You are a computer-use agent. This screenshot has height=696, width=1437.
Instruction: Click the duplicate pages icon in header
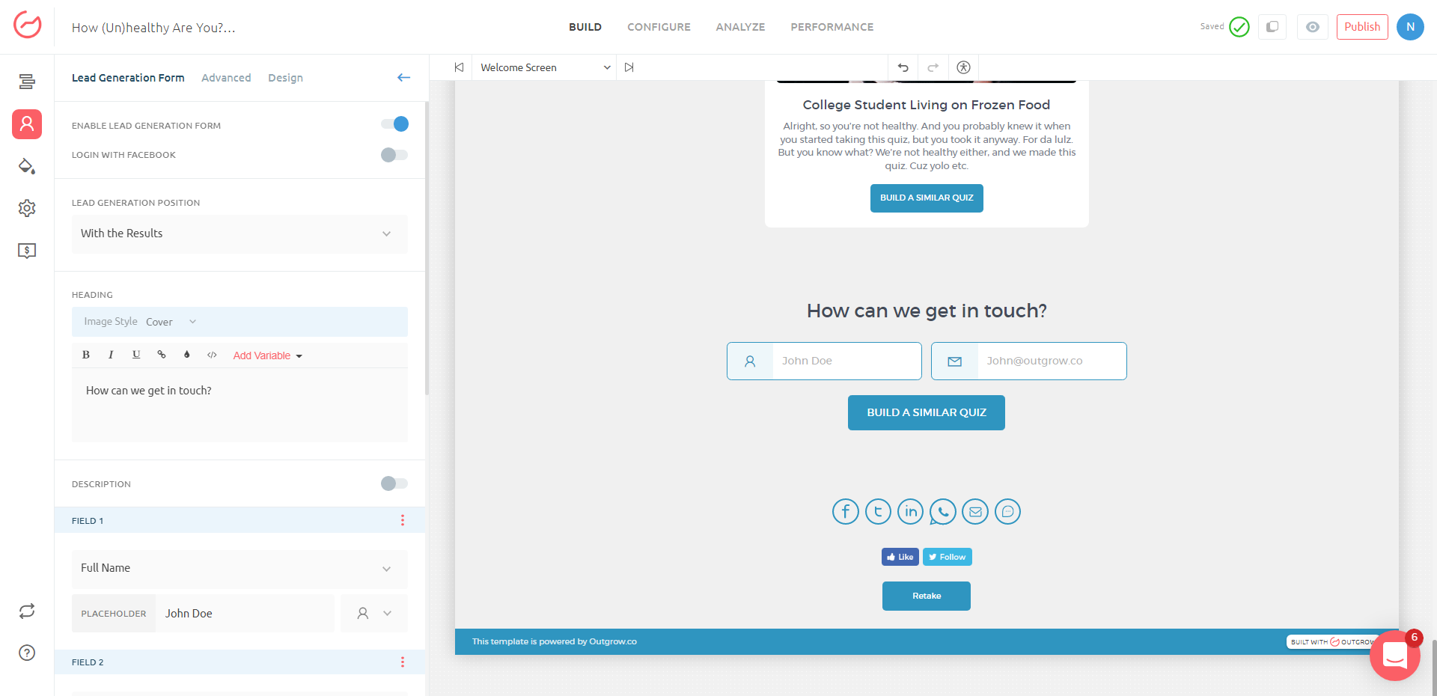[x=1272, y=27]
